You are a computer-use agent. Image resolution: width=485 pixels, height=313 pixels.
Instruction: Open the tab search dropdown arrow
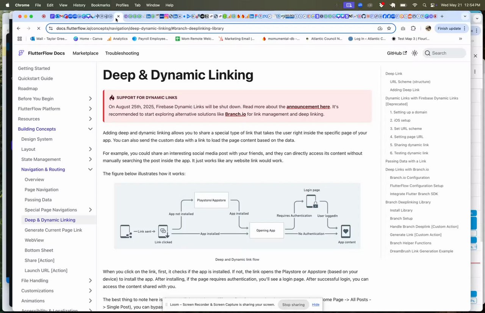tap(465, 16)
